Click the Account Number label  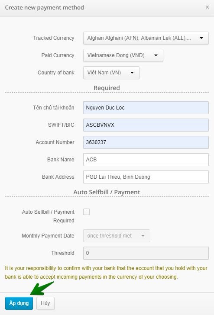coord(55,142)
